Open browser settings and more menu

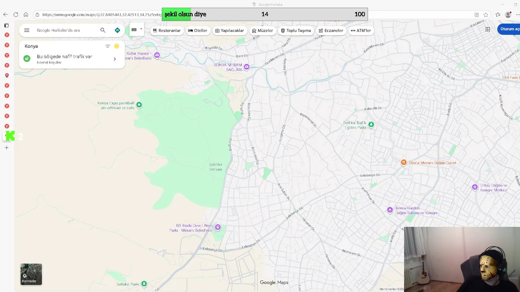coord(518,15)
